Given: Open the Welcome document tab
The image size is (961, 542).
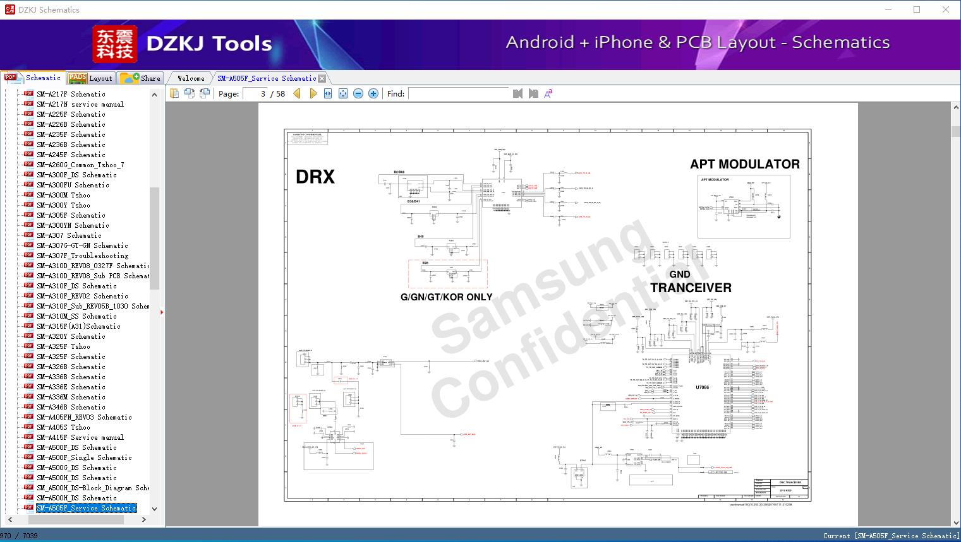Looking at the screenshot, I should point(191,78).
